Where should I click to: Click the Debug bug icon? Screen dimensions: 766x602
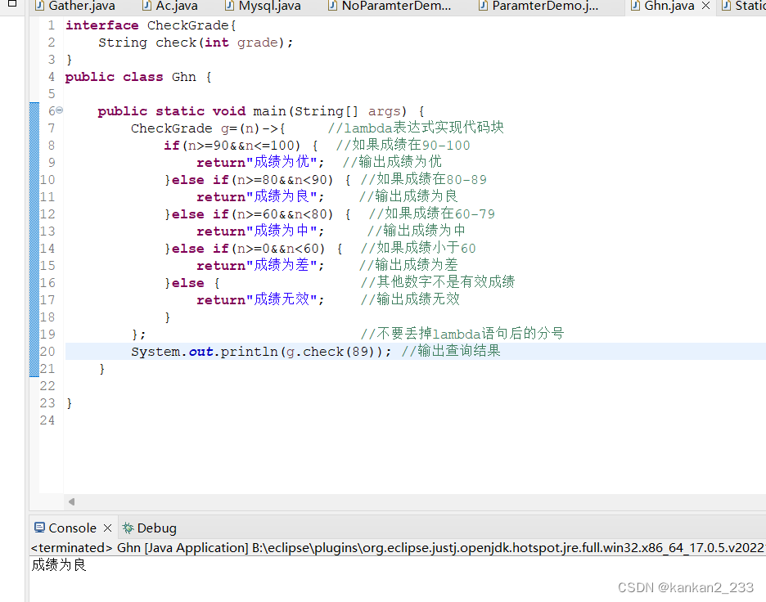(x=128, y=528)
